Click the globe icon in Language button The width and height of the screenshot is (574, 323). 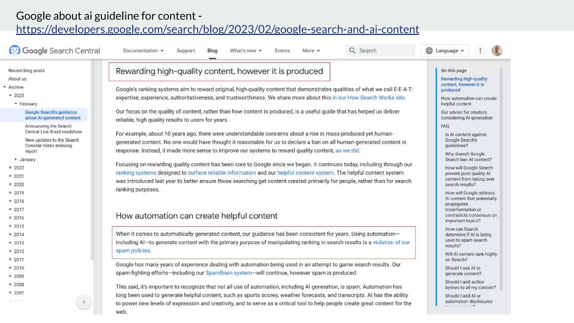429,50
